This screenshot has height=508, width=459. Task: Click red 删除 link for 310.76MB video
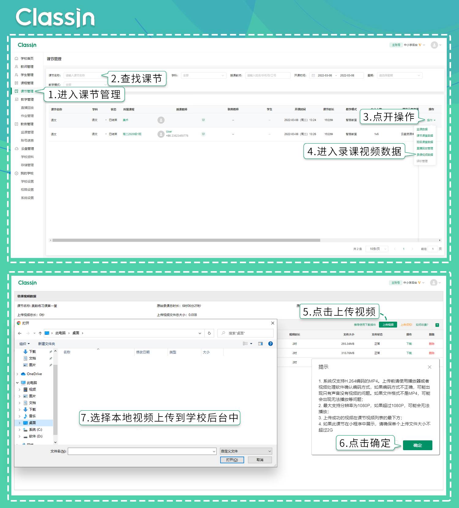click(432, 353)
